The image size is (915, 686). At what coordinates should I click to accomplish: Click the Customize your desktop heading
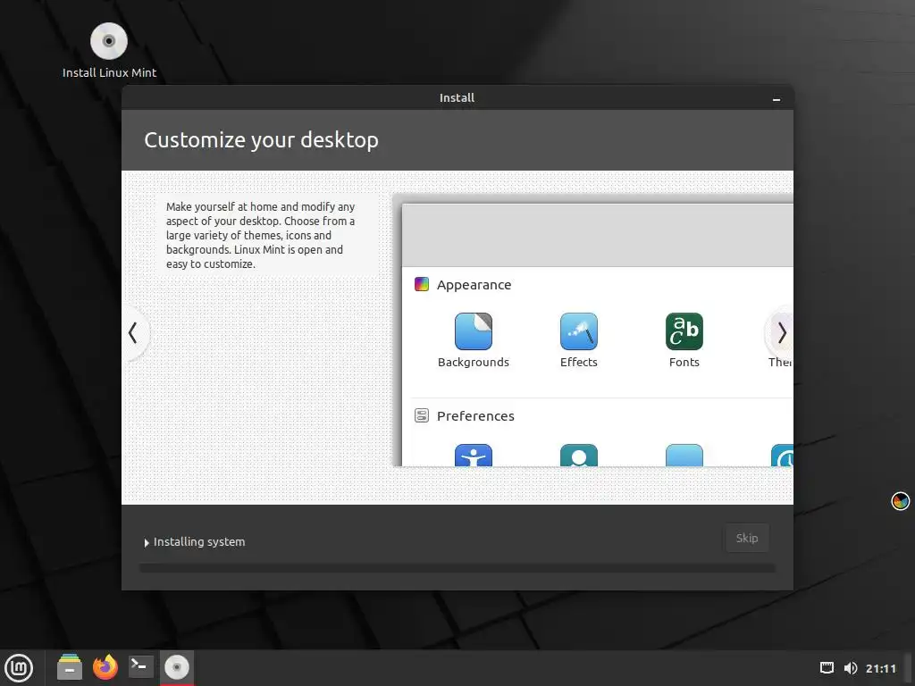262,140
